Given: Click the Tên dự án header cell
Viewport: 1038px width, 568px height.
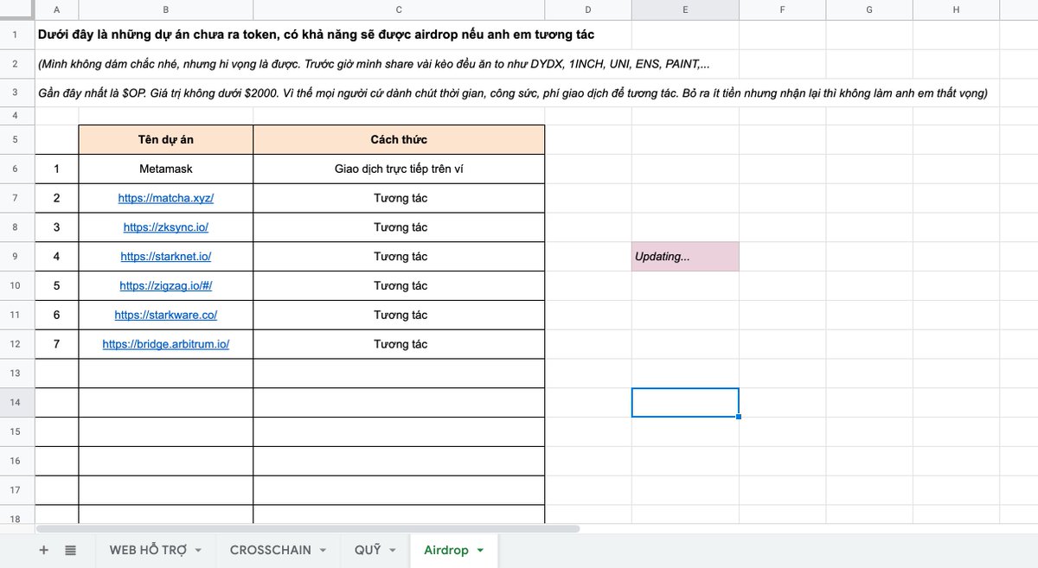Looking at the screenshot, I should tap(166, 139).
